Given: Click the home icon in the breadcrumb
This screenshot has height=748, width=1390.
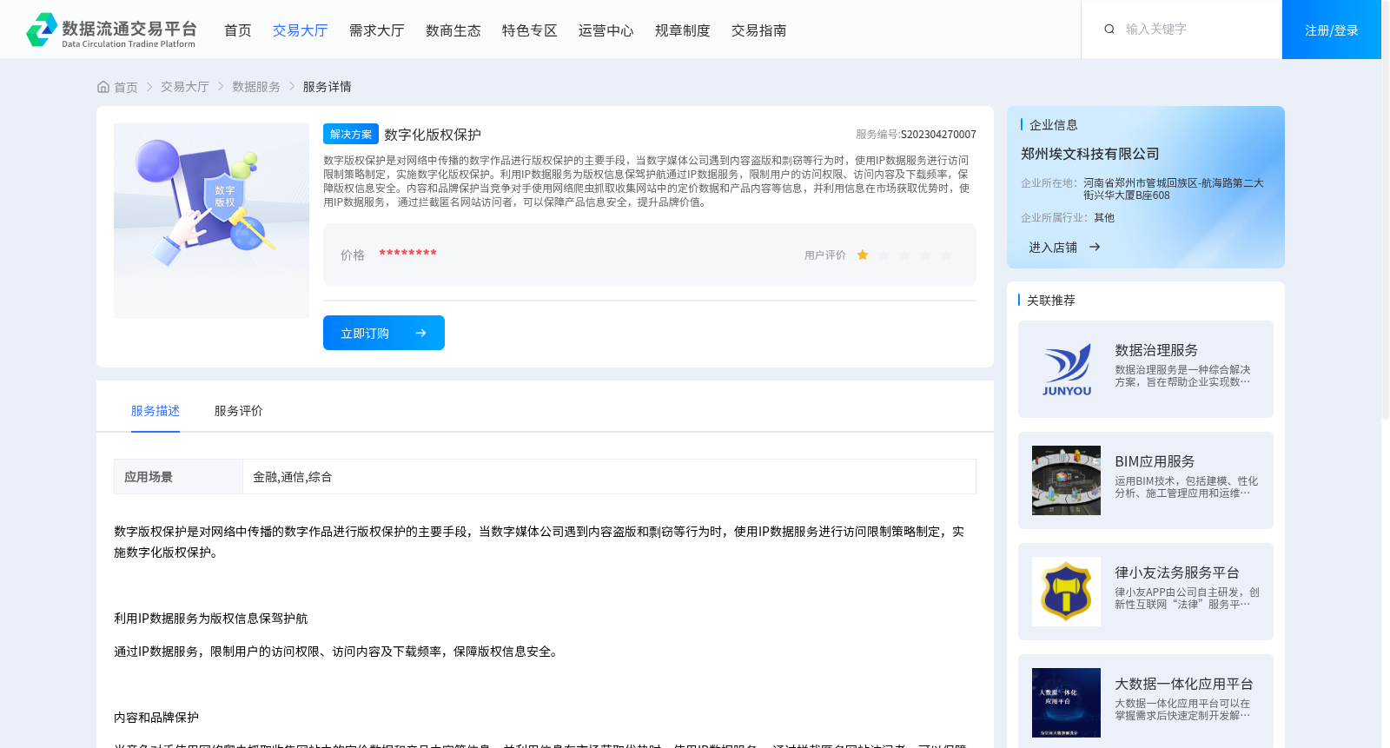Looking at the screenshot, I should pos(103,87).
